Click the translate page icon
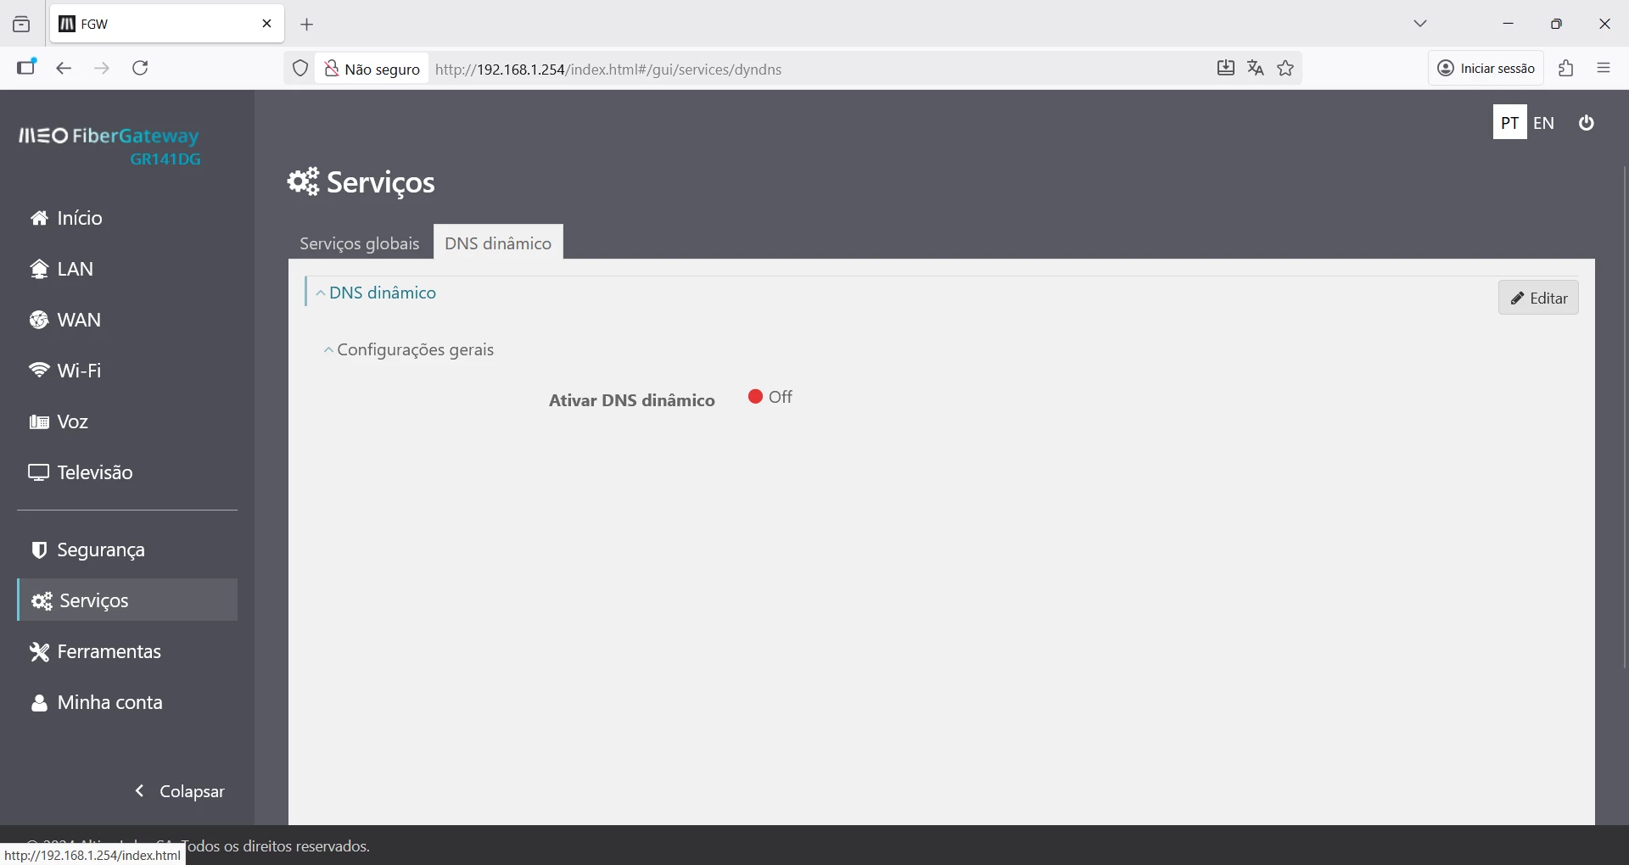Viewport: 1629px width, 865px height. pos(1256,69)
